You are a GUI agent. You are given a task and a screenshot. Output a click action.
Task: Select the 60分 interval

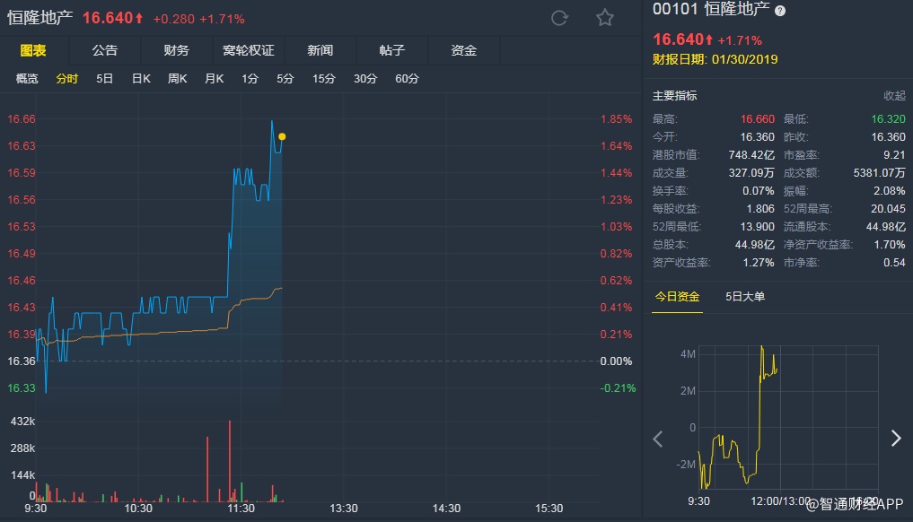tap(407, 79)
